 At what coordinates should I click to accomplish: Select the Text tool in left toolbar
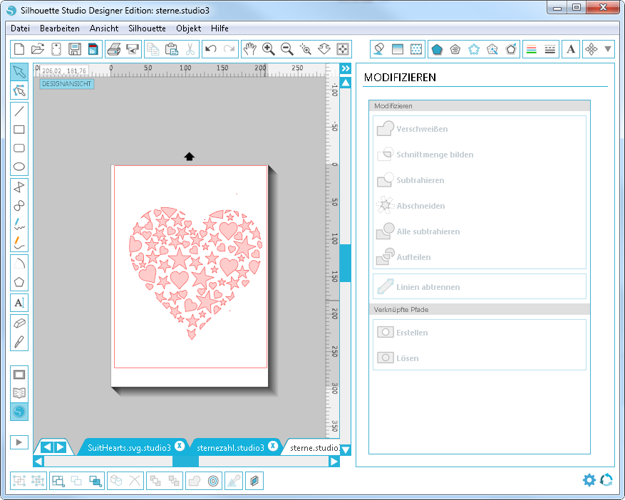coord(19,303)
